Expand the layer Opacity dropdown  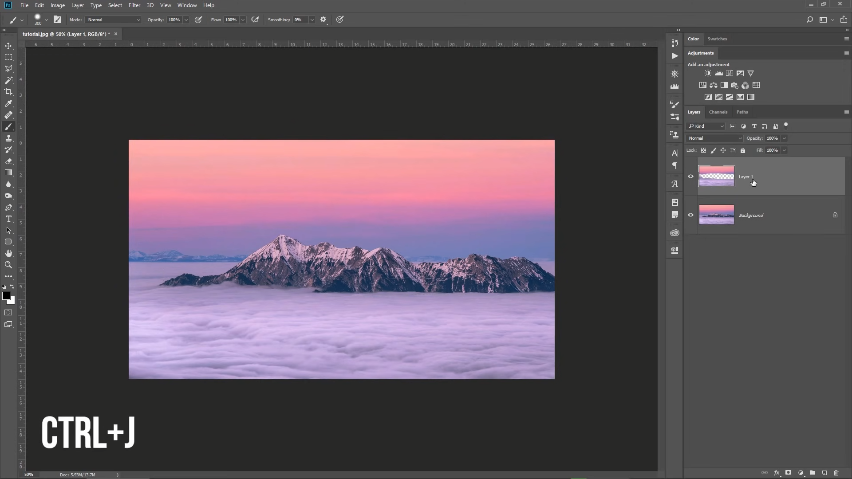point(785,138)
